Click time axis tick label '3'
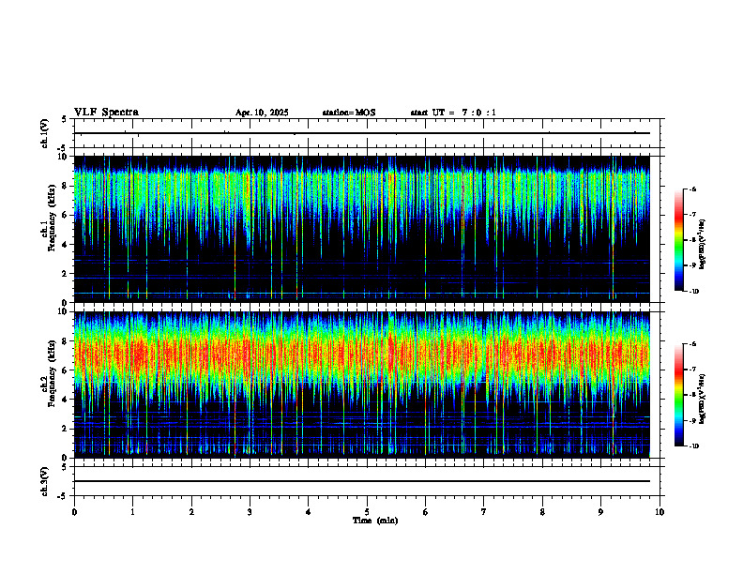This screenshot has height=574, width=743. pos(250,512)
